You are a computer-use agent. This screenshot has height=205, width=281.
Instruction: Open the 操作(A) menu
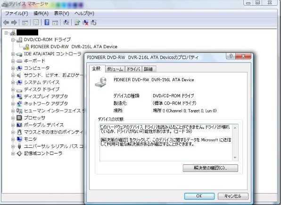[x=41, y=14]
